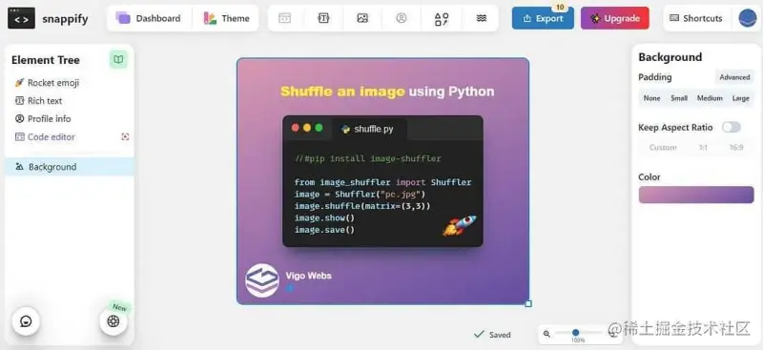Open the Theme menu
This screenshot has height=350, width=763.
[x=226, y=18]
